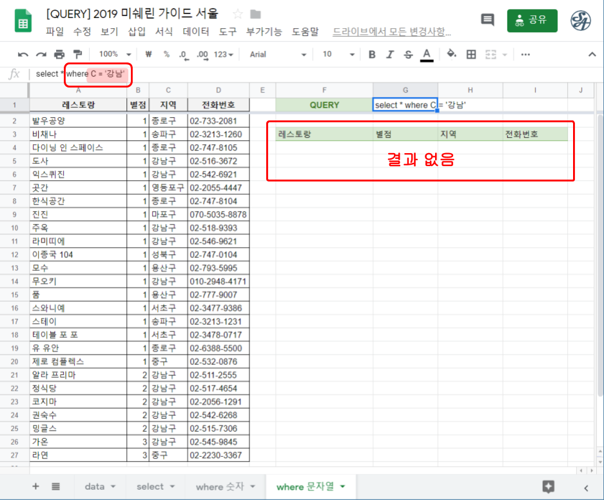Open the 데이터 menu
The image size is (604, 500).
click(196, 32)
